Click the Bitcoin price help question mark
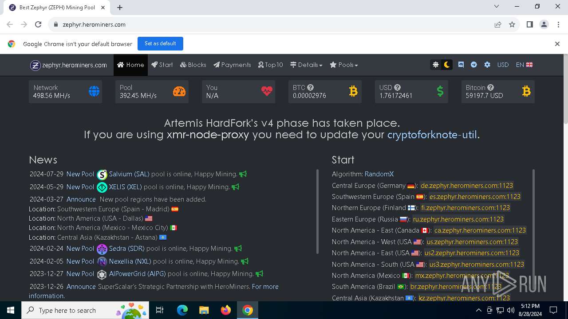 pos(490,88)
